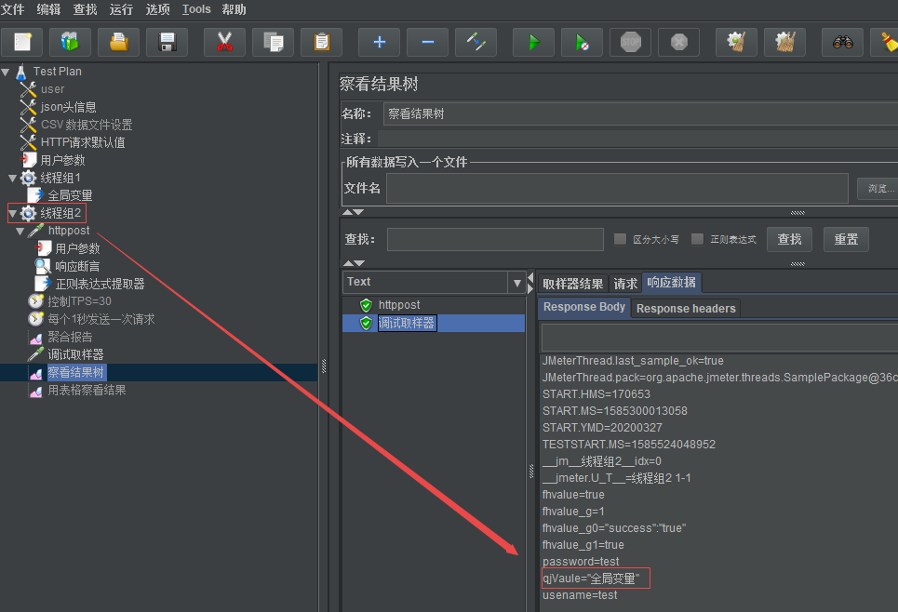898x612 pixels.
Task: Open Search with binoculars icon
Action: tap(842, 42)
